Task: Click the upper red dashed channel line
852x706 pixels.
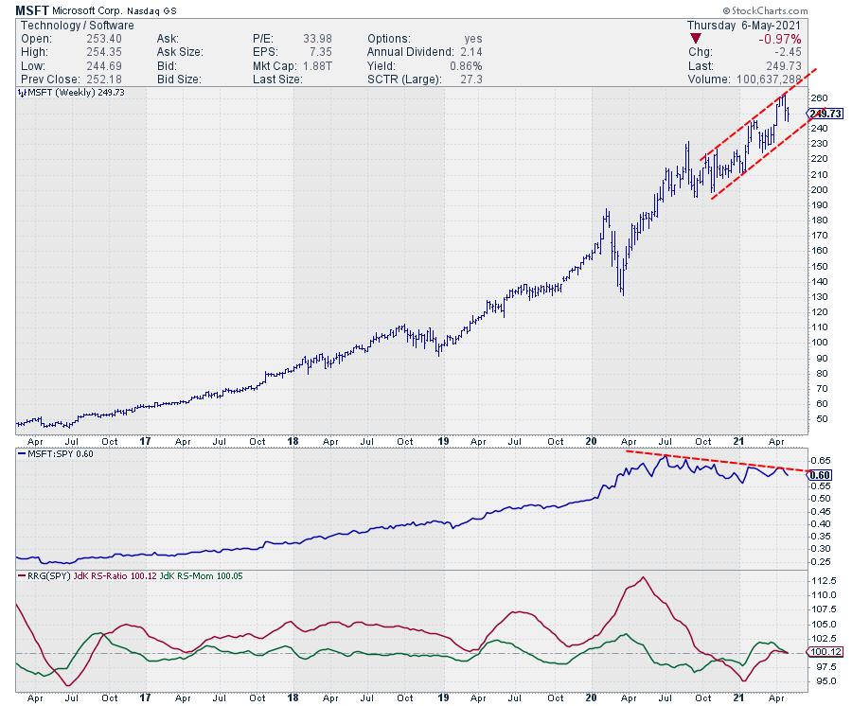Action: coord(758,115)
